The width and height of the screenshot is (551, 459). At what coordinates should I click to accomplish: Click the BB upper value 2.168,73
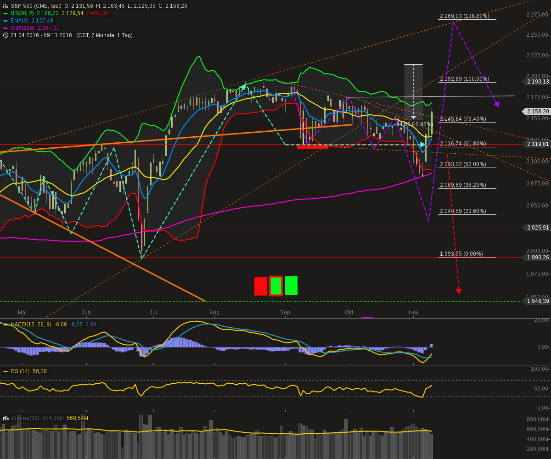pyautogui.click(x=47, y=13)
